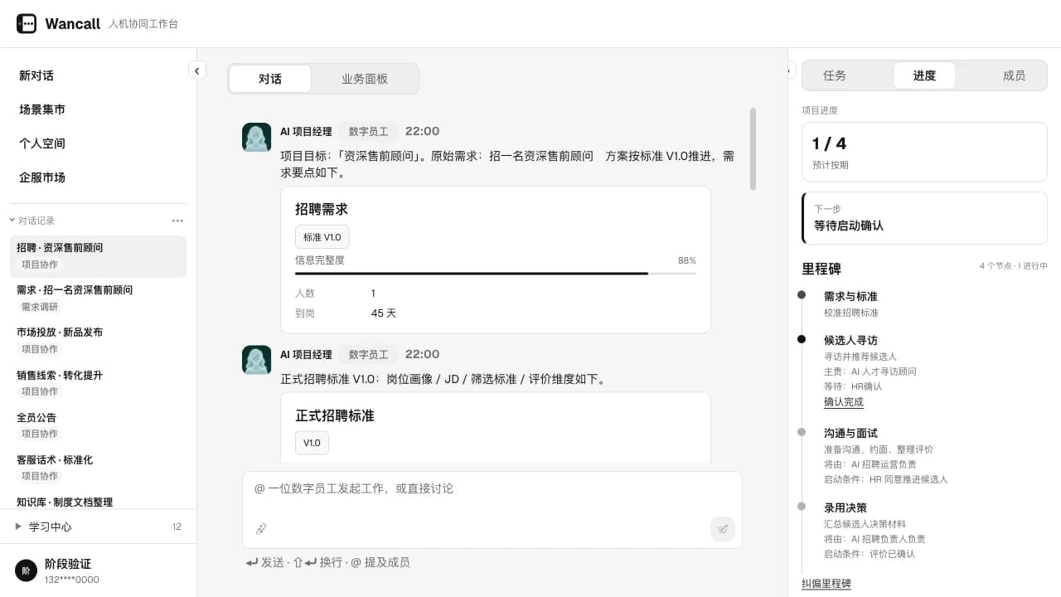Click the 信息完整度 progress bar
The height and width of the screenshot is (597, 1061).
[x=496, y=273]
